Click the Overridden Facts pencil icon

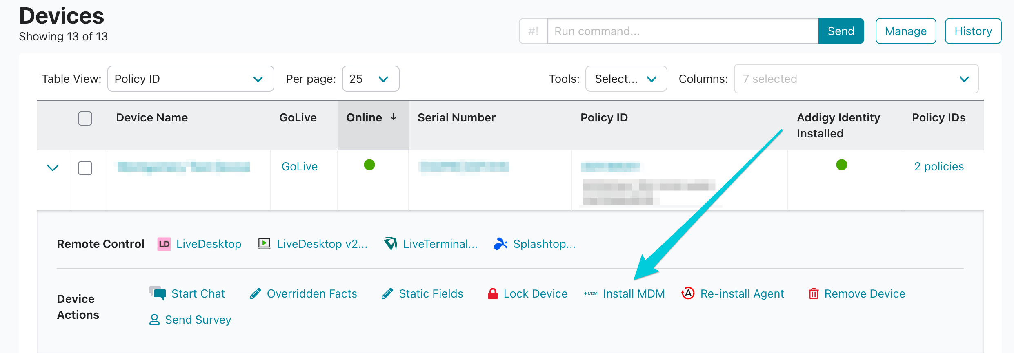tap(256, 293)
